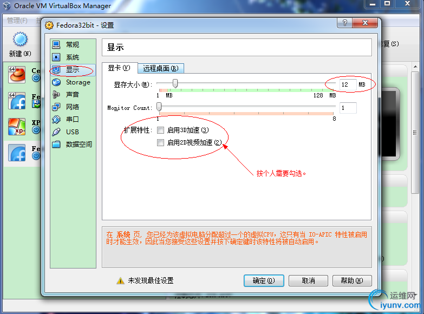This screenshot has width=424, height=314.
Task: Select 常规 in the settings category list
Action: pyautogui.click(x=73, y=44)
